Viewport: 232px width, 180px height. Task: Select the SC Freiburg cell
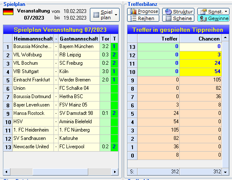pos(79,64)
